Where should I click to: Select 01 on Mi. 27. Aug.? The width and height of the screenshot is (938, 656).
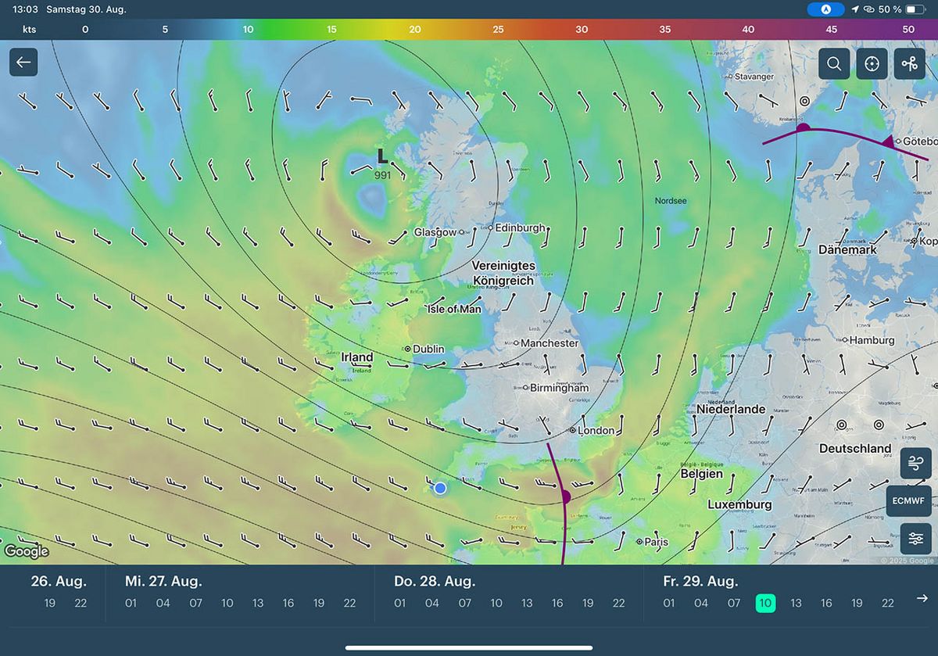click(x=131, y=603)
